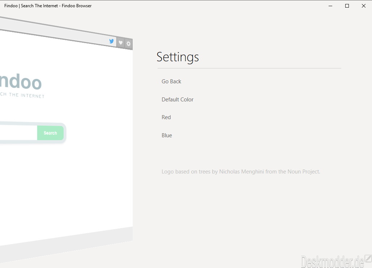
Task: Select Go Back in Settings
Action: (x=171, y=81)
